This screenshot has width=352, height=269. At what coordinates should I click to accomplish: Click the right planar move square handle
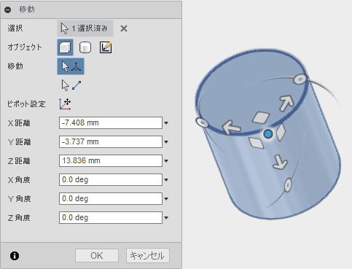(x=281, y=132)
